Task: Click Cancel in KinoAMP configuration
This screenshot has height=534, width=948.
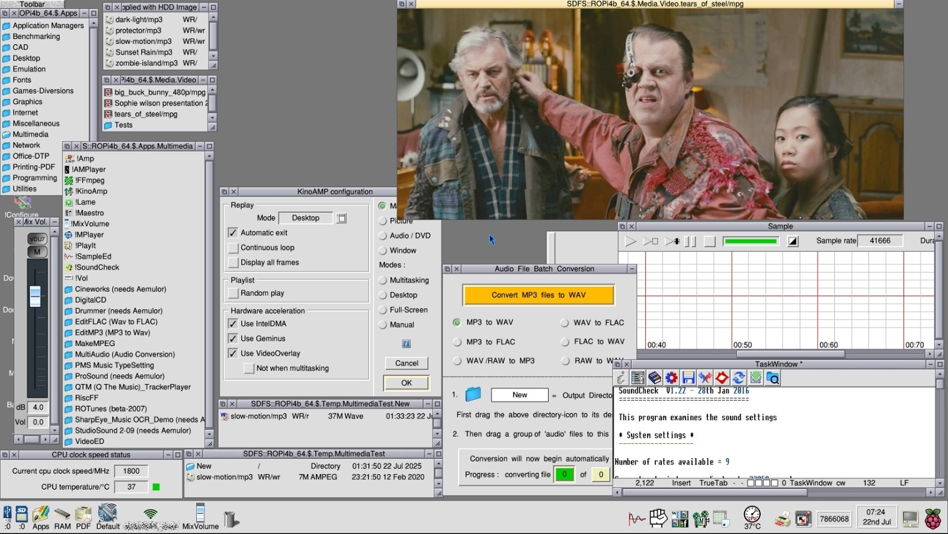Action: click(406, 363)
